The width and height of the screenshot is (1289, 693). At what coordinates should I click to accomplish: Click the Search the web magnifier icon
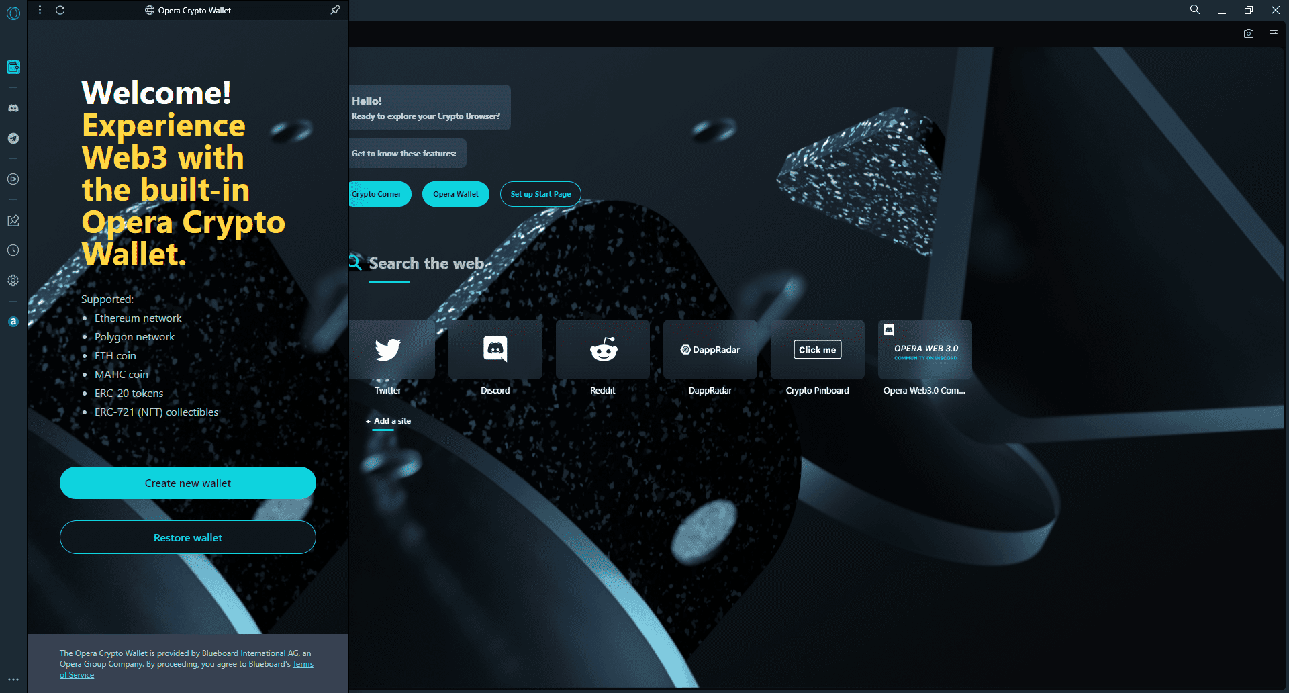click(355, 263)
